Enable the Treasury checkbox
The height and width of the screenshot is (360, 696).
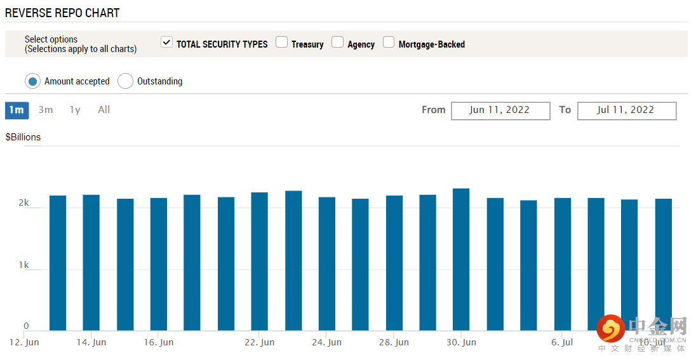[282, 43]
